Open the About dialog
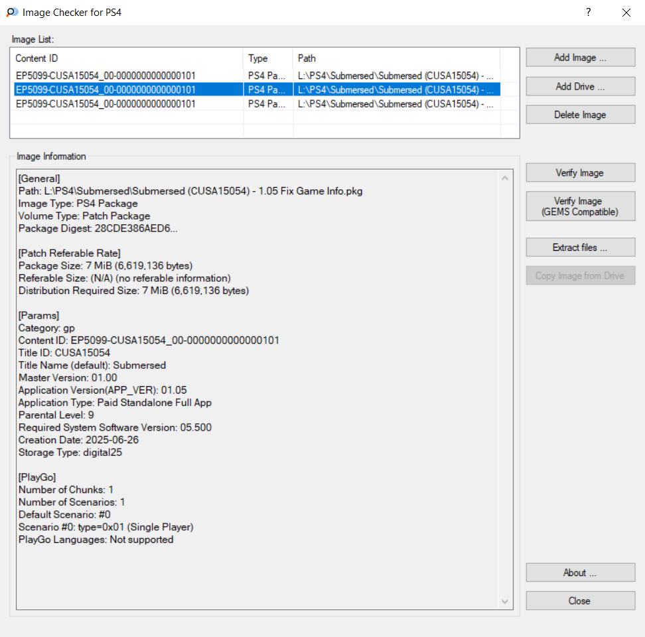Viewport: 645px width, 637px height. coord(581,573)
